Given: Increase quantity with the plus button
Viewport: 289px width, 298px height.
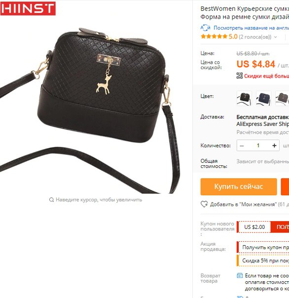Looking at the screenshot, I should (x=274, y=146).
